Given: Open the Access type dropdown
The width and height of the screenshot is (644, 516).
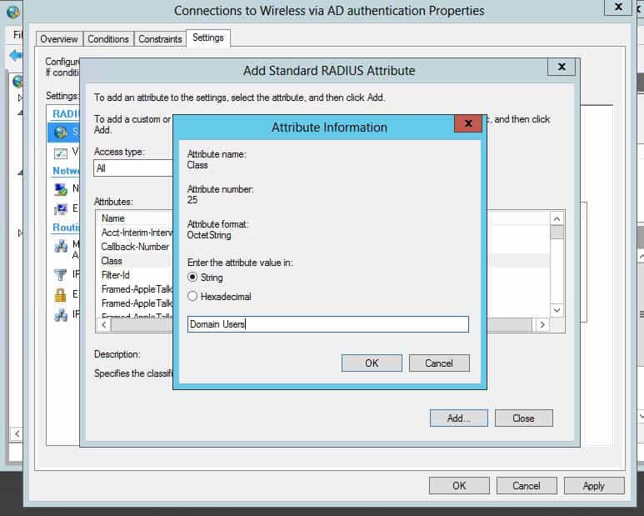Looking at the screenshot, I should (133, 168).
